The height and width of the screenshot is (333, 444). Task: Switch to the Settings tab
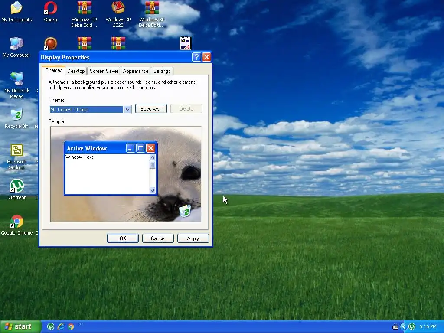coord(162,71)
